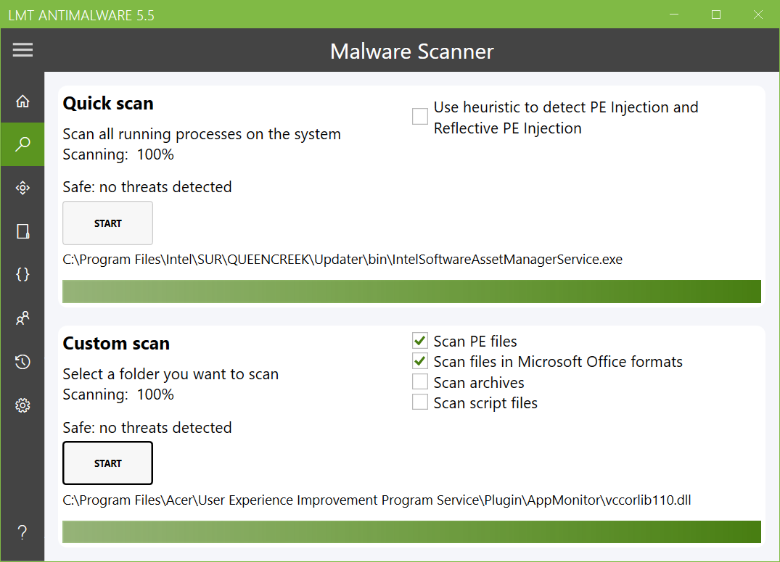Open the diamond target icon in sidebar
This screenshot has height=562, width=780.
(22, 188)
